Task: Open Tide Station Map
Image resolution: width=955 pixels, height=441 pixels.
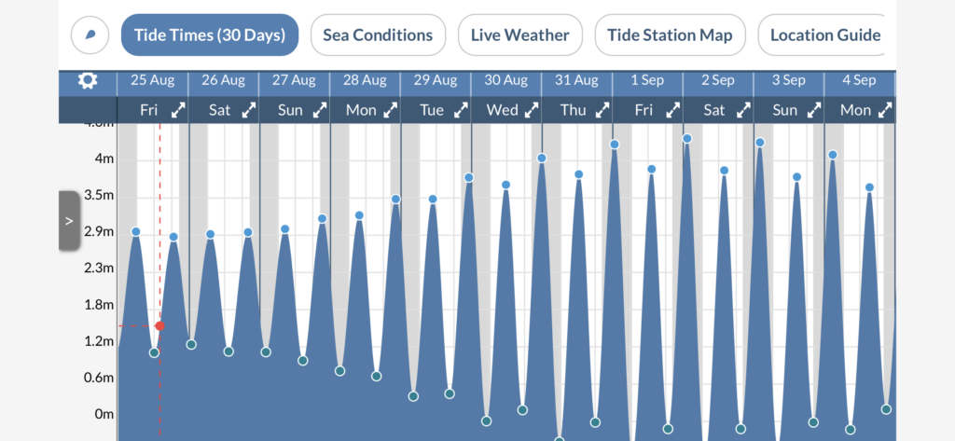Action: (670, 35)
